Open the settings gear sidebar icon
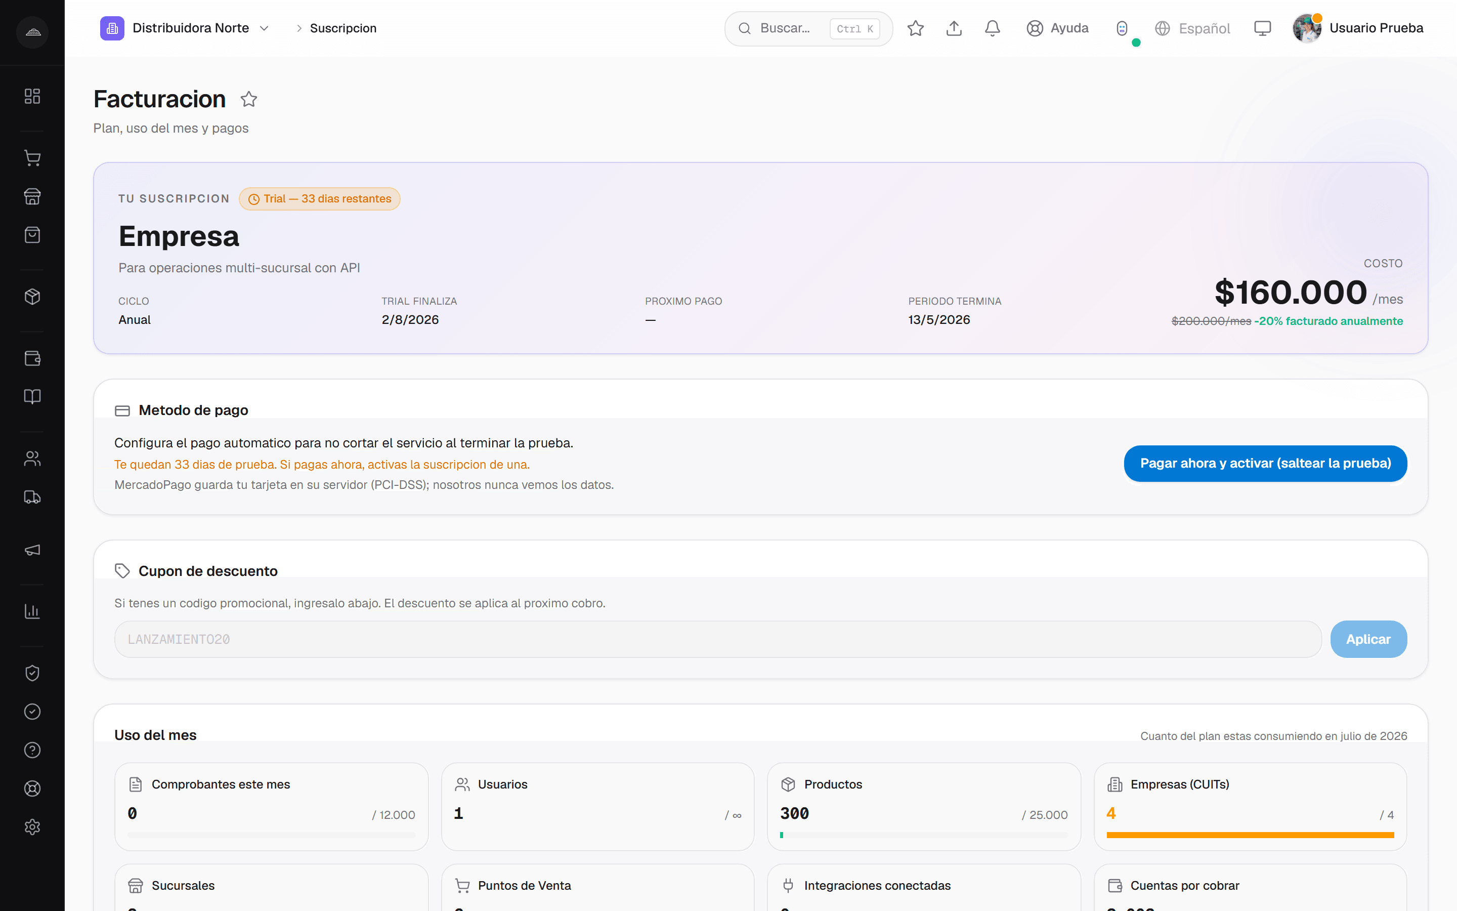The width and height of the screenshot is (1457, 911). [32, 827]
